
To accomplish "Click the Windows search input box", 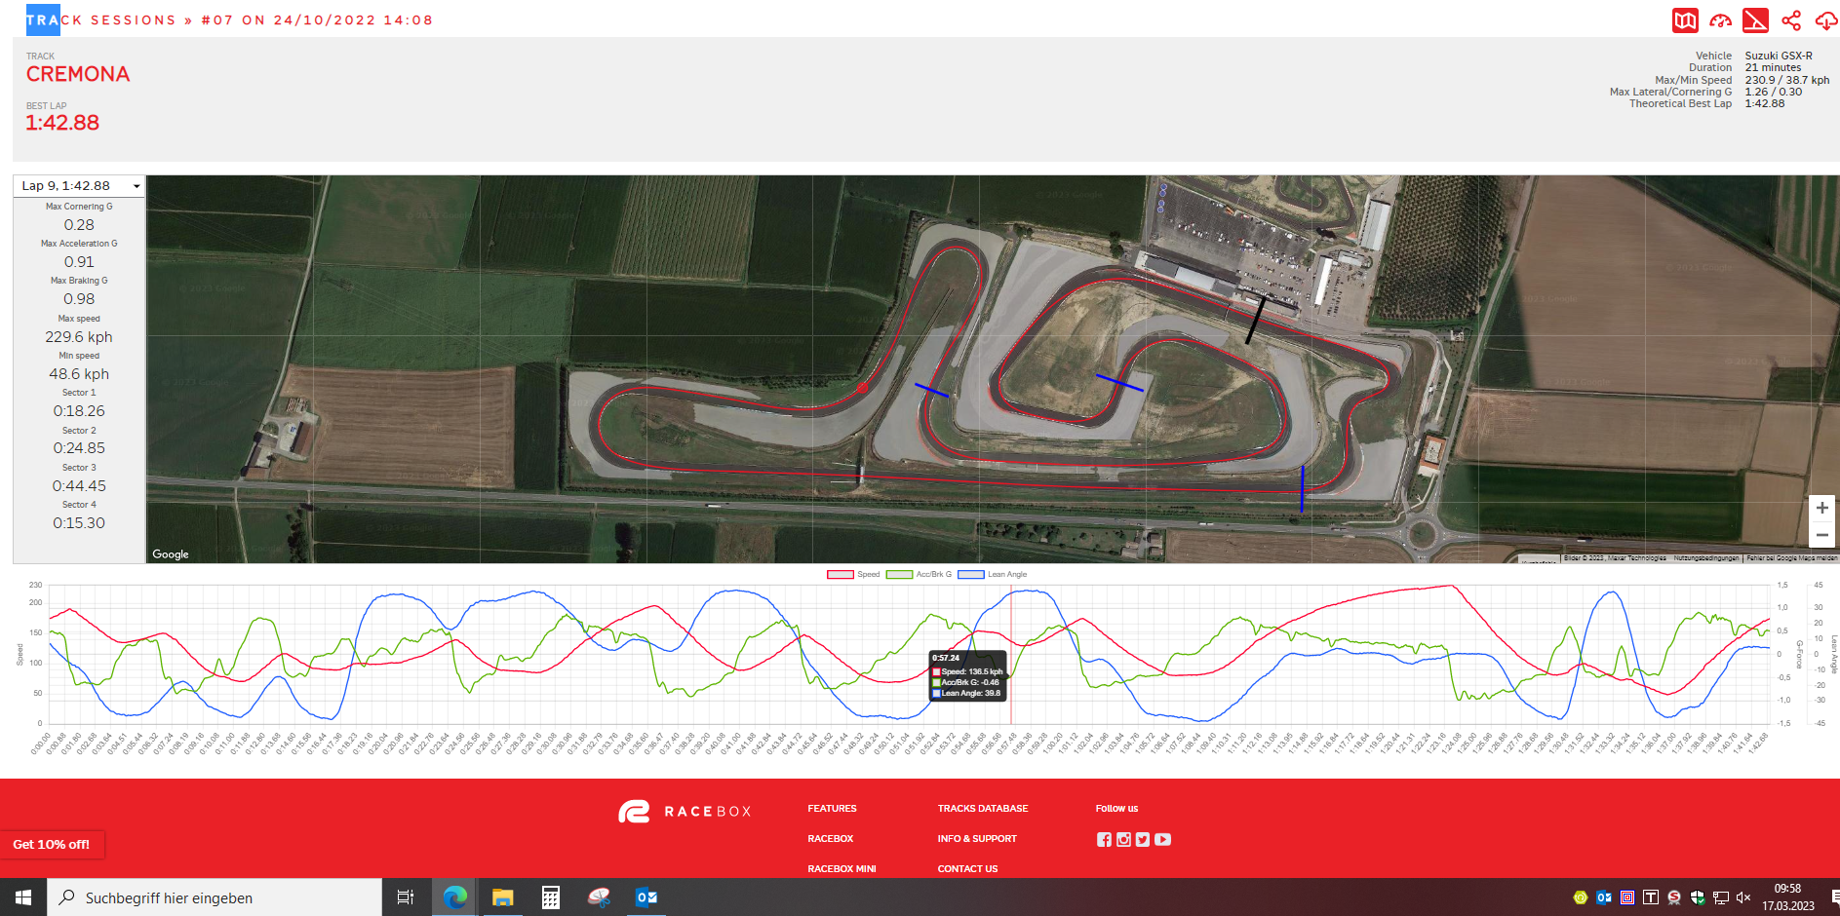I will (215, 897).
